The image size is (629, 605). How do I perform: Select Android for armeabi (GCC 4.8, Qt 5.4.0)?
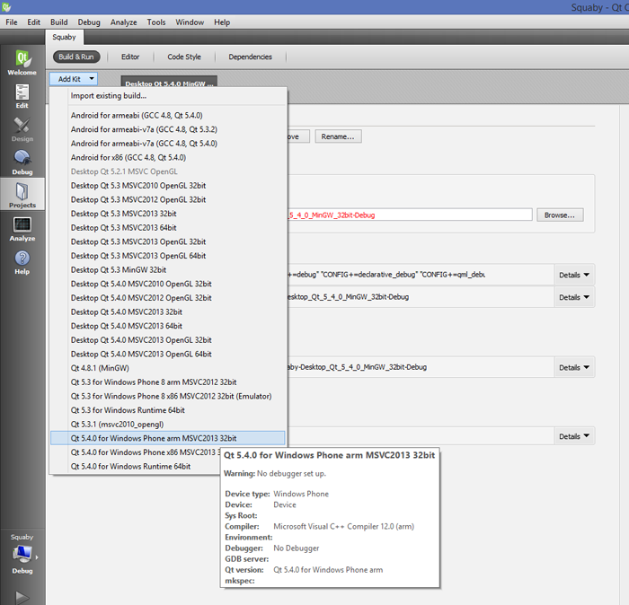[x=169, y=116]
